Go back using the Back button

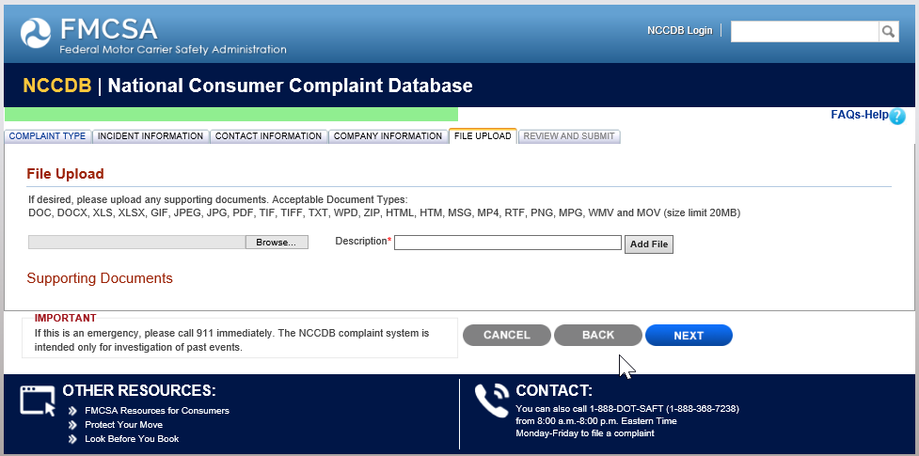598,336
